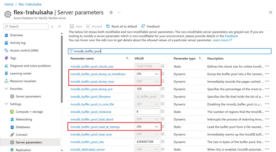The image size is (276, 152).
Task: Click the sidebar search expand/collapse arrows icon
Action: click(52, 26)
